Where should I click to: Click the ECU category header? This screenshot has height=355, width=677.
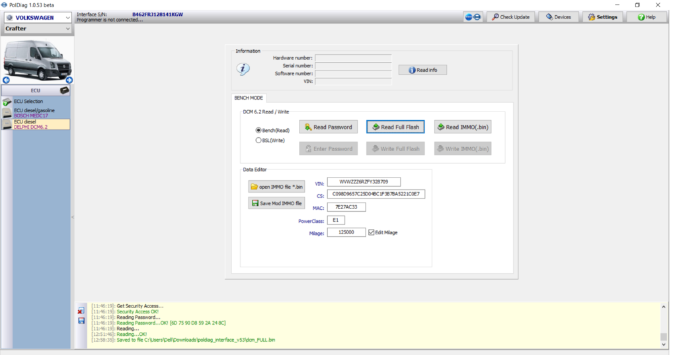pos(36,90)
